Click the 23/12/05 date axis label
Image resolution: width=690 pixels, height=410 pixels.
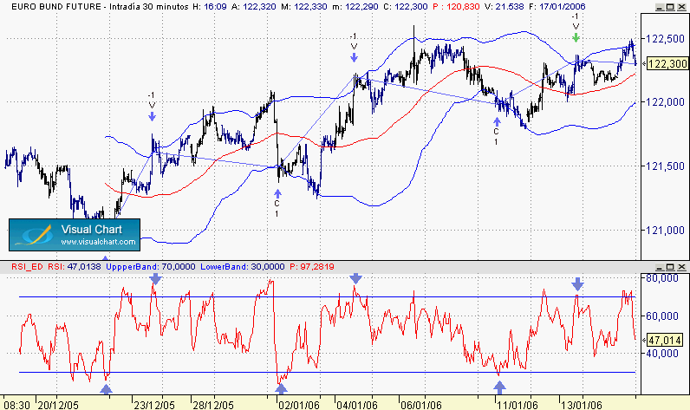(154, 405)
